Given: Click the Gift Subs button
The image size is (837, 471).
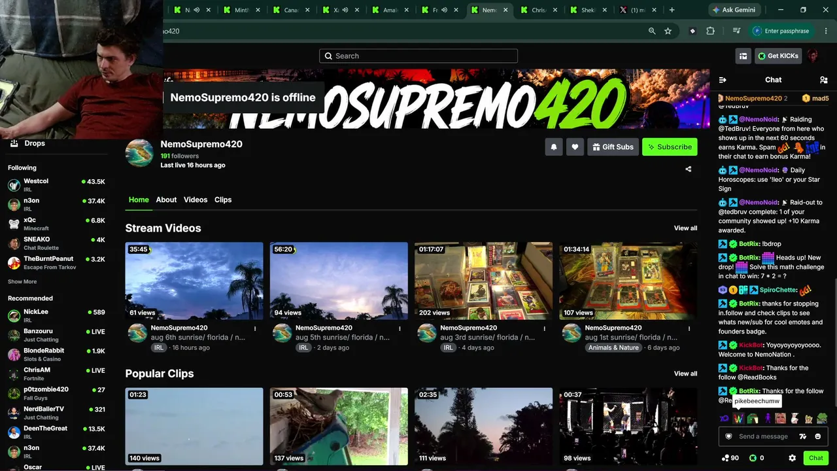Looking at the screenshot, I should point(613,147).
